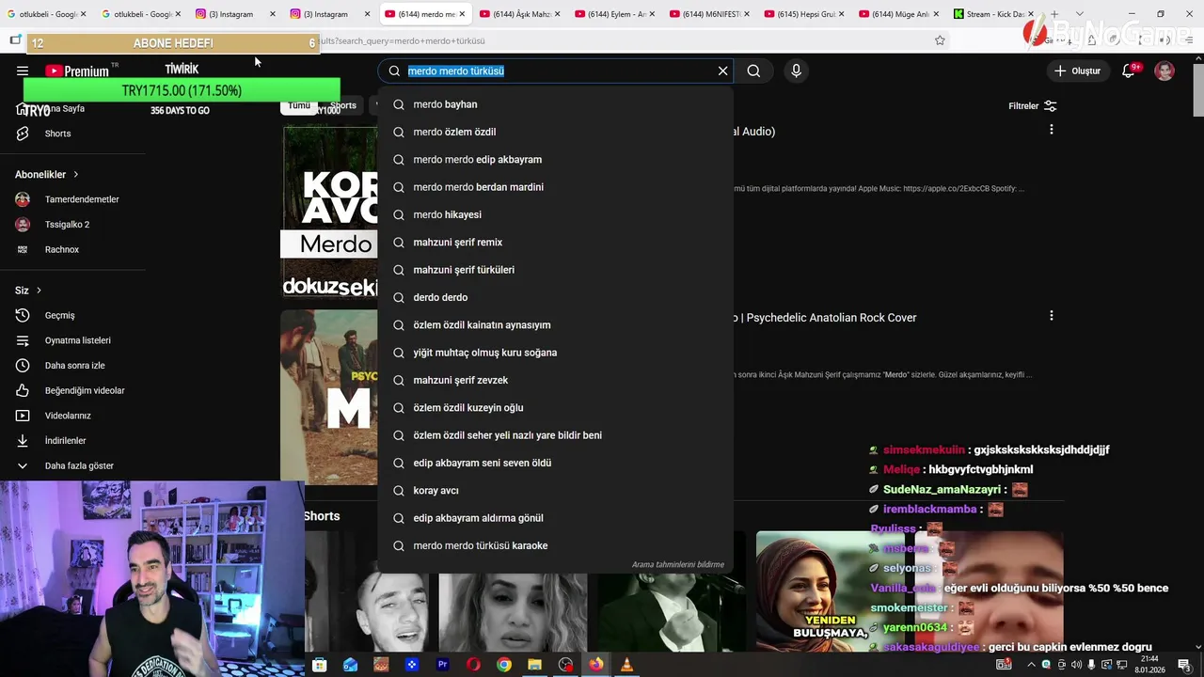The width and height of the screenshot is (1204, 677).
Task: Pick suggestion 'edip akbayram seni seven öldü'
Action: (x=555, y=463)
